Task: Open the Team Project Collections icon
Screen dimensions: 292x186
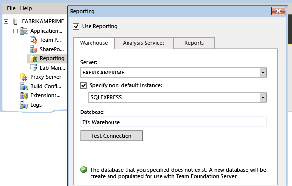Action: coord(34,40)
